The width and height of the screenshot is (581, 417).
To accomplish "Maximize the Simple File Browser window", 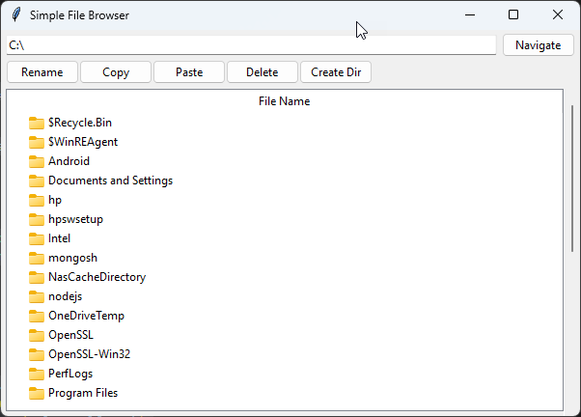I will click(x=513, y=14).
